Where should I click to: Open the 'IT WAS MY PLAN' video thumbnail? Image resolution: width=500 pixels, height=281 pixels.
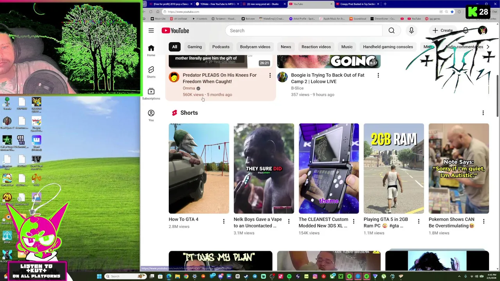coord(220,260)
